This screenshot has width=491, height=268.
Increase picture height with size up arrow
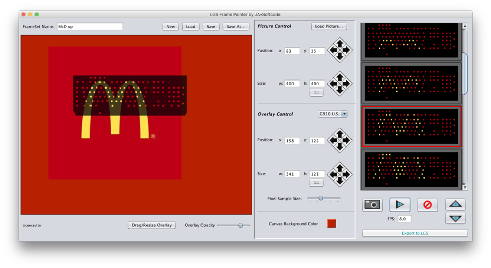340,77
